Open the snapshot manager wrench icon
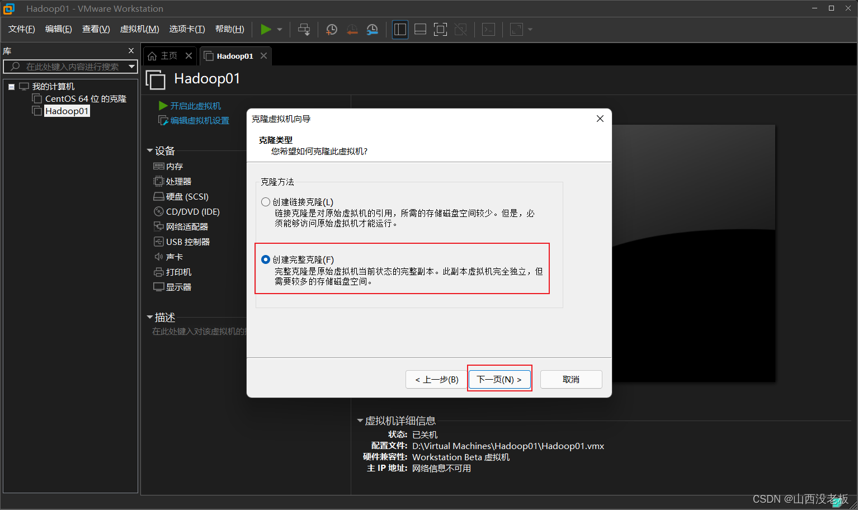 point(373,30)
